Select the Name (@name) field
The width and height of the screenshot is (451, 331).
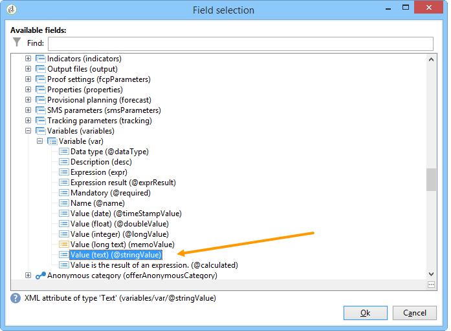98,203
